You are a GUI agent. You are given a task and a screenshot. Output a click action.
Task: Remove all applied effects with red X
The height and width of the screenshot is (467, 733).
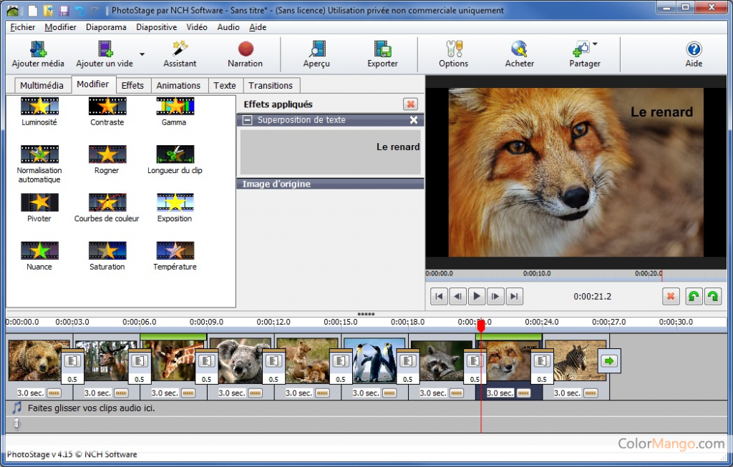click(410, 104)
